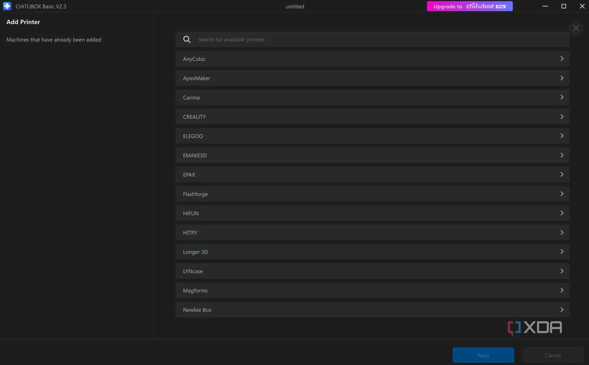The image size is (589, 365).
Task: Select the HITRY brand name
Action: point(190,233)
